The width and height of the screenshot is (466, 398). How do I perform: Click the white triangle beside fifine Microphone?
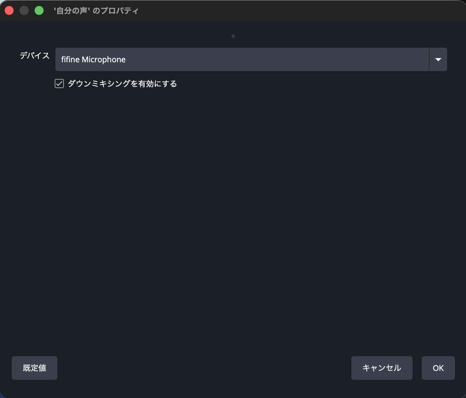[x=438, y=60]
